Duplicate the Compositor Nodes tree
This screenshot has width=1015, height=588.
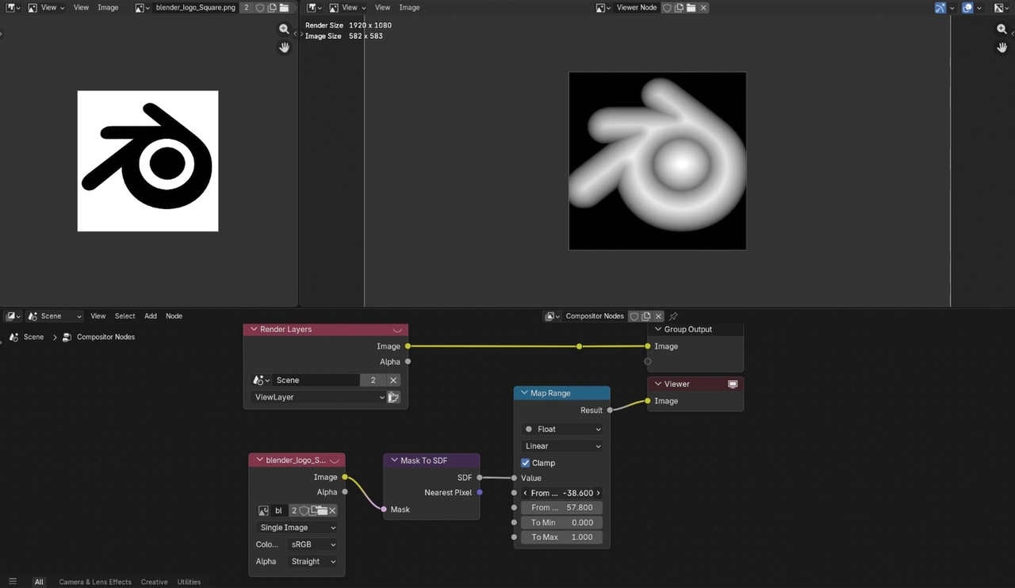pos(646,316)
